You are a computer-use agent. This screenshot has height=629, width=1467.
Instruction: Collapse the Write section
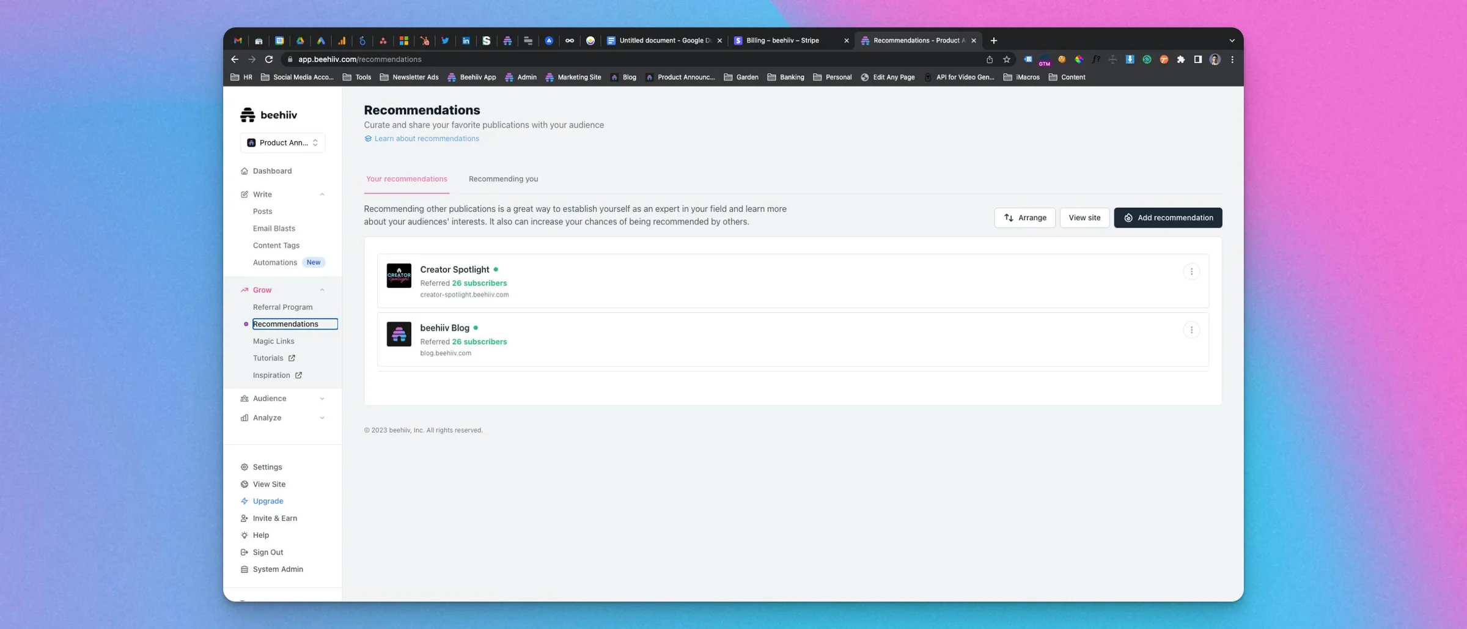[x=322, y=194]
